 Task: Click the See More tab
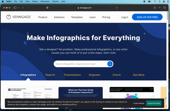[x=139, y=75]
